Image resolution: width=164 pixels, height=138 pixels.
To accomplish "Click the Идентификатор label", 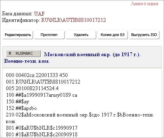I will point(21,20).
